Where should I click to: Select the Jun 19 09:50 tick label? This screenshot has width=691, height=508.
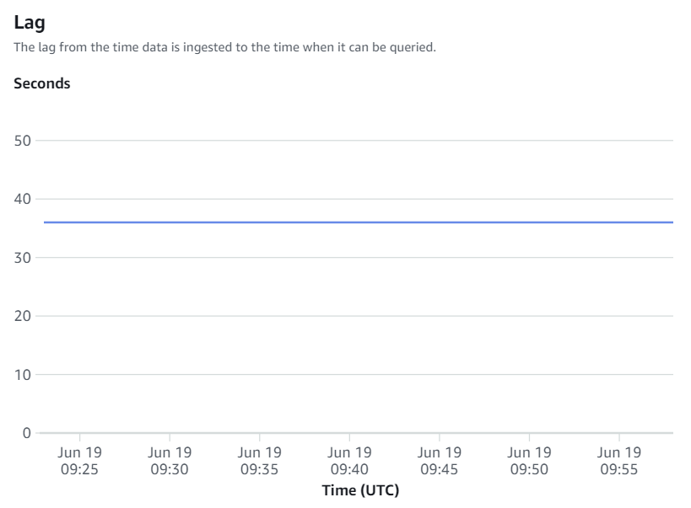[x=529, y=461]
